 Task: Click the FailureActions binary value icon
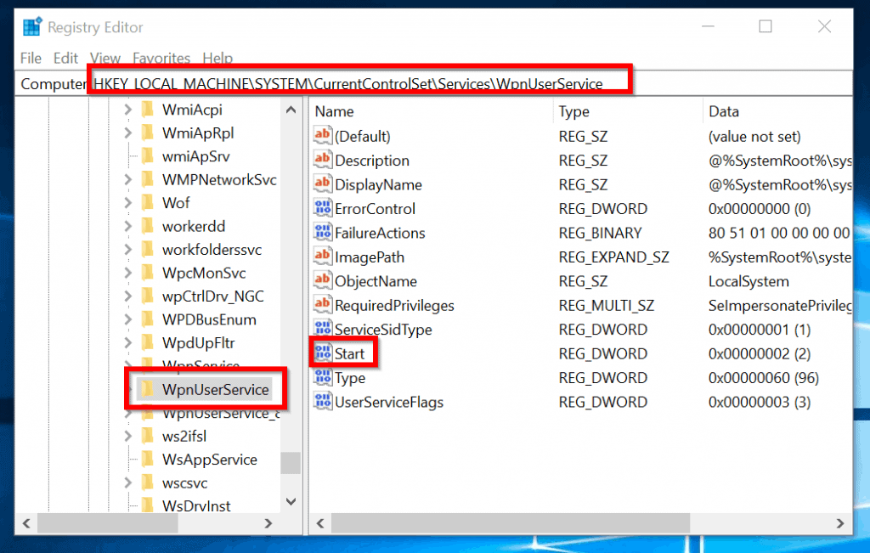click(x=322, y=232)
